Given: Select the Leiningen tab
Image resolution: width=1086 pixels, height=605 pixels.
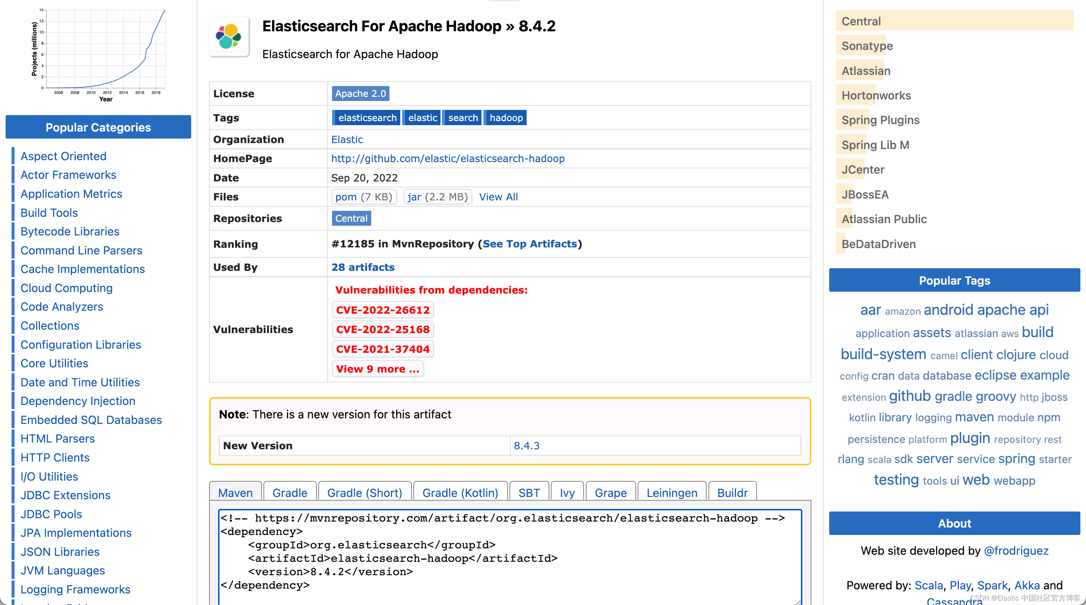Looking at the screenshot, I should click(671, 492).
